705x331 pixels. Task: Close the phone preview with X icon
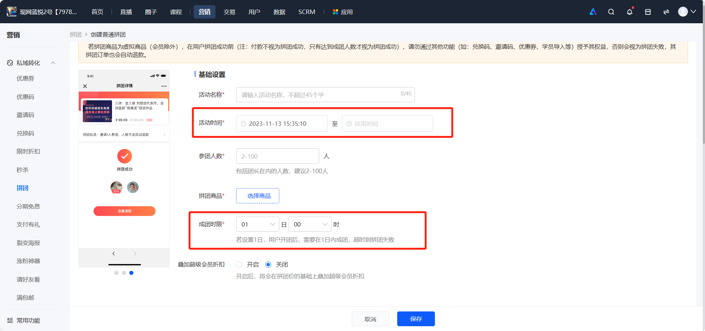[85, 86]
